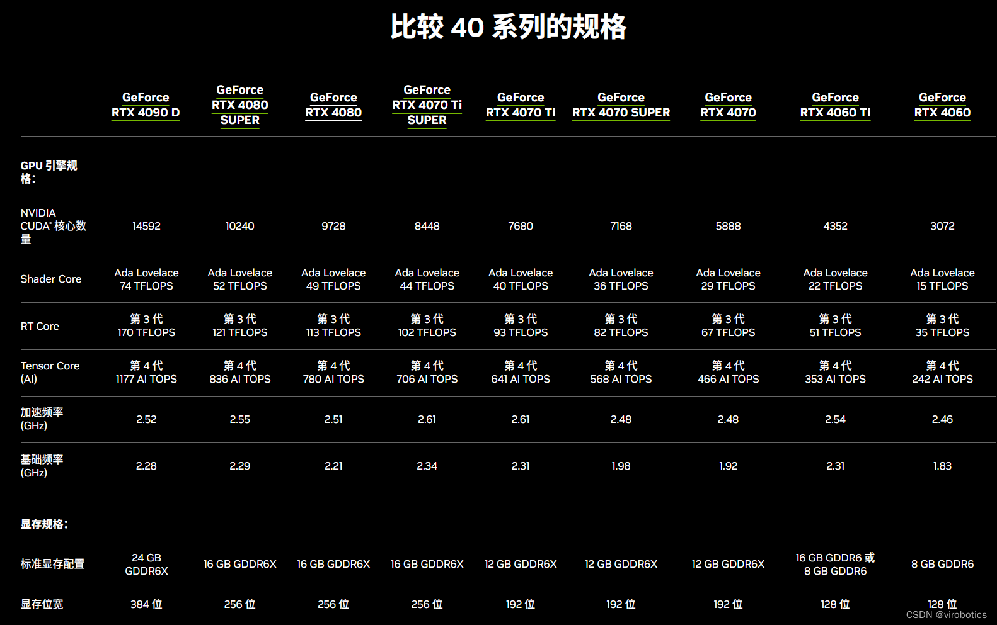Select the GeForce RTX 4070 Ti link
997x625 pixels.
coord(521,105)
